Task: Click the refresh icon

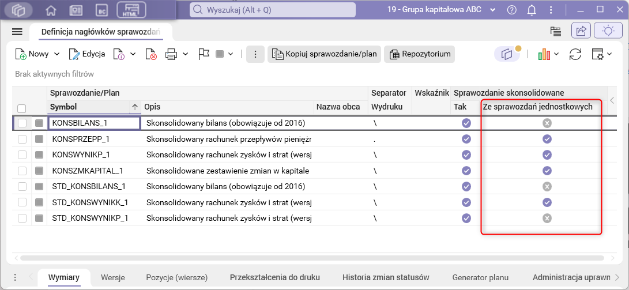Action: pos(575,54)
